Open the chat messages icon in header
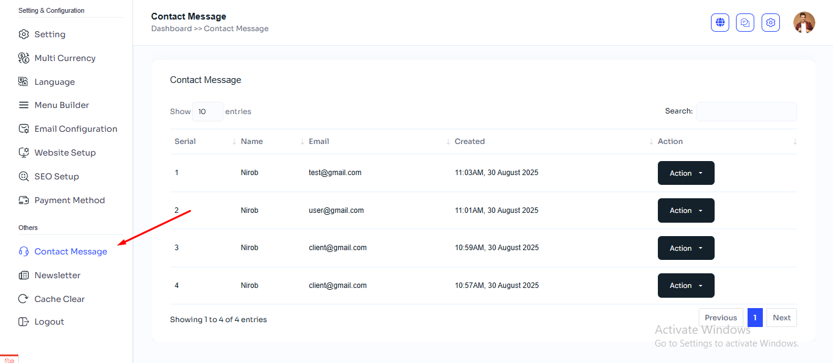Viewport: 833px width, 363px height. pyautogui.click(x=745, y=23)
